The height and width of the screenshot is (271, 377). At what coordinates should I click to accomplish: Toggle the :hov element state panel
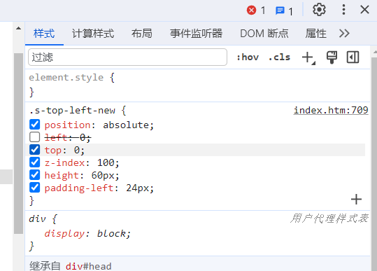[248, 57]
